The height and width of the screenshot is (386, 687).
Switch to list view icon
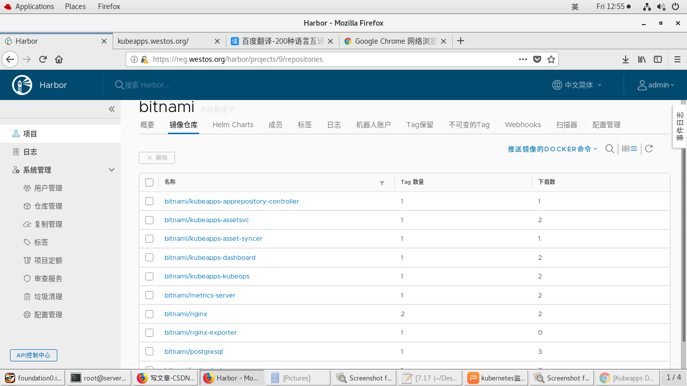[x=634, y=149]
